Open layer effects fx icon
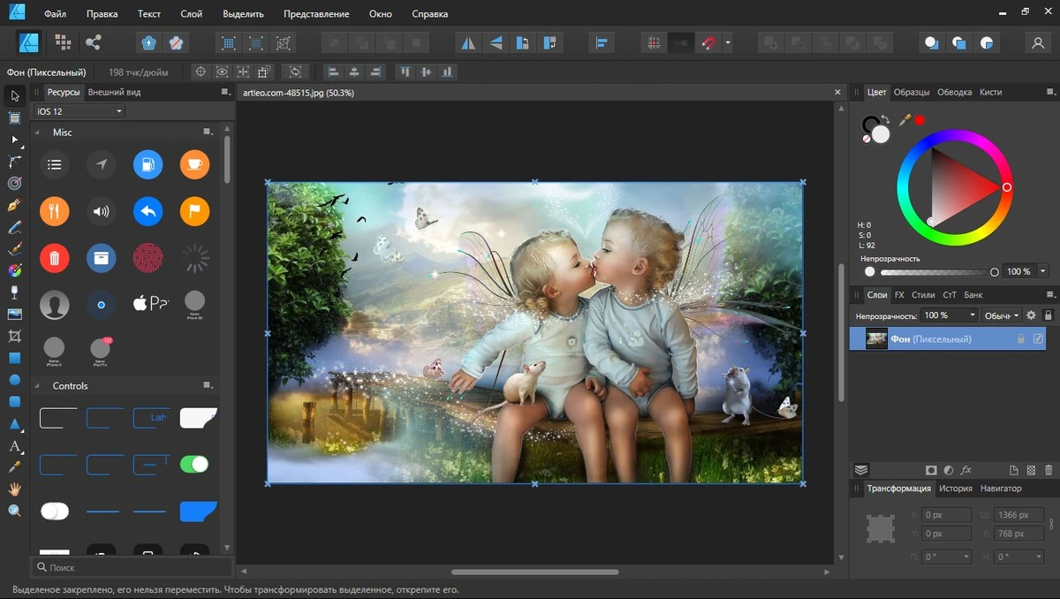The width and height of the screenshot is (1060, 599). [966, 471]
